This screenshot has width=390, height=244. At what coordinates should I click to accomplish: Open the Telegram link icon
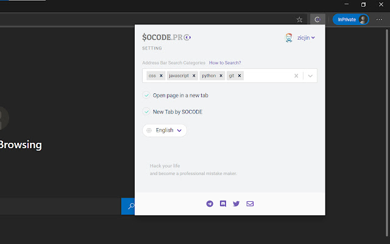210,204
